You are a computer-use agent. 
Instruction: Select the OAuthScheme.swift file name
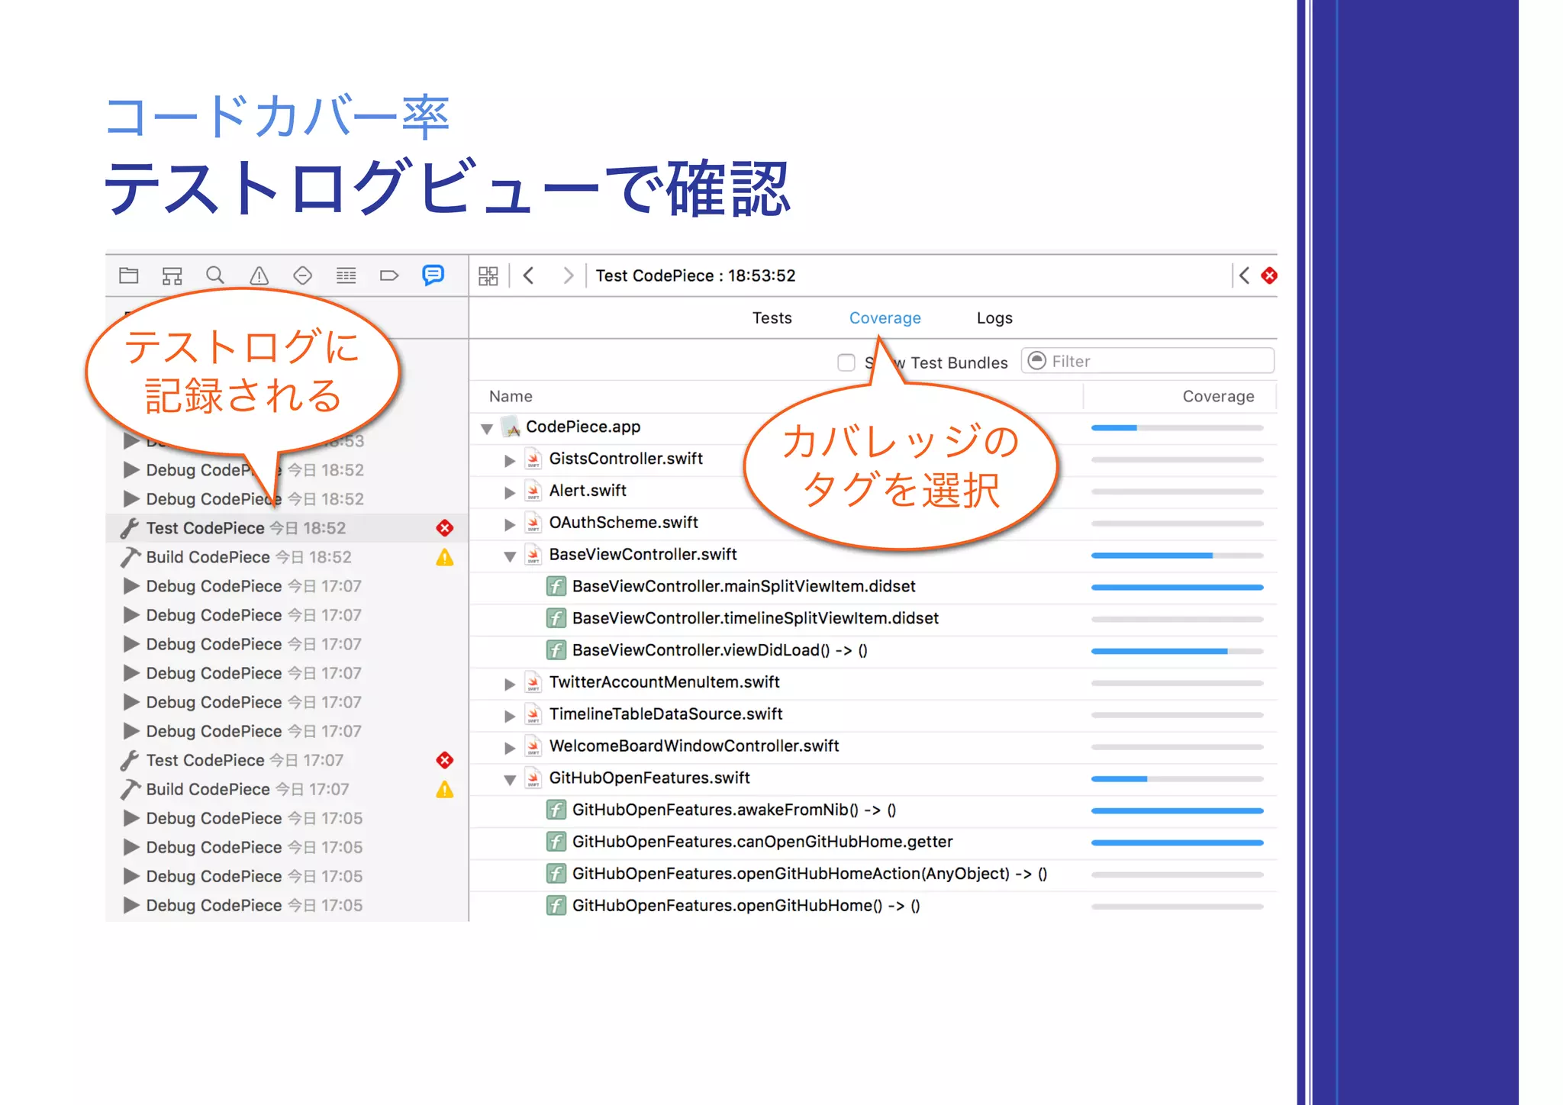click(x=624, y=523)
